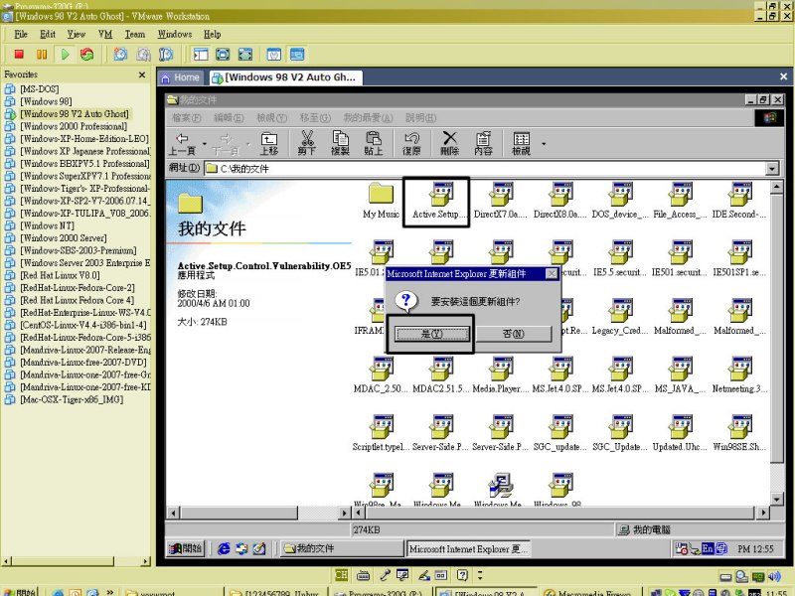
Task: Select the Win98SE Sh file icon
Action: coord(739,434)
